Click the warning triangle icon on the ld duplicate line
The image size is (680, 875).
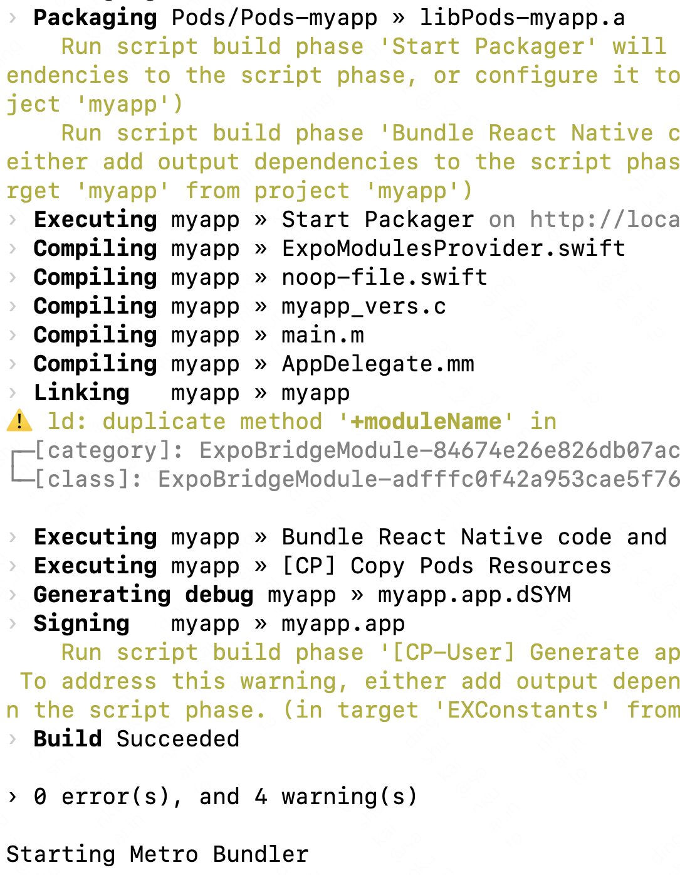(19, 421)
